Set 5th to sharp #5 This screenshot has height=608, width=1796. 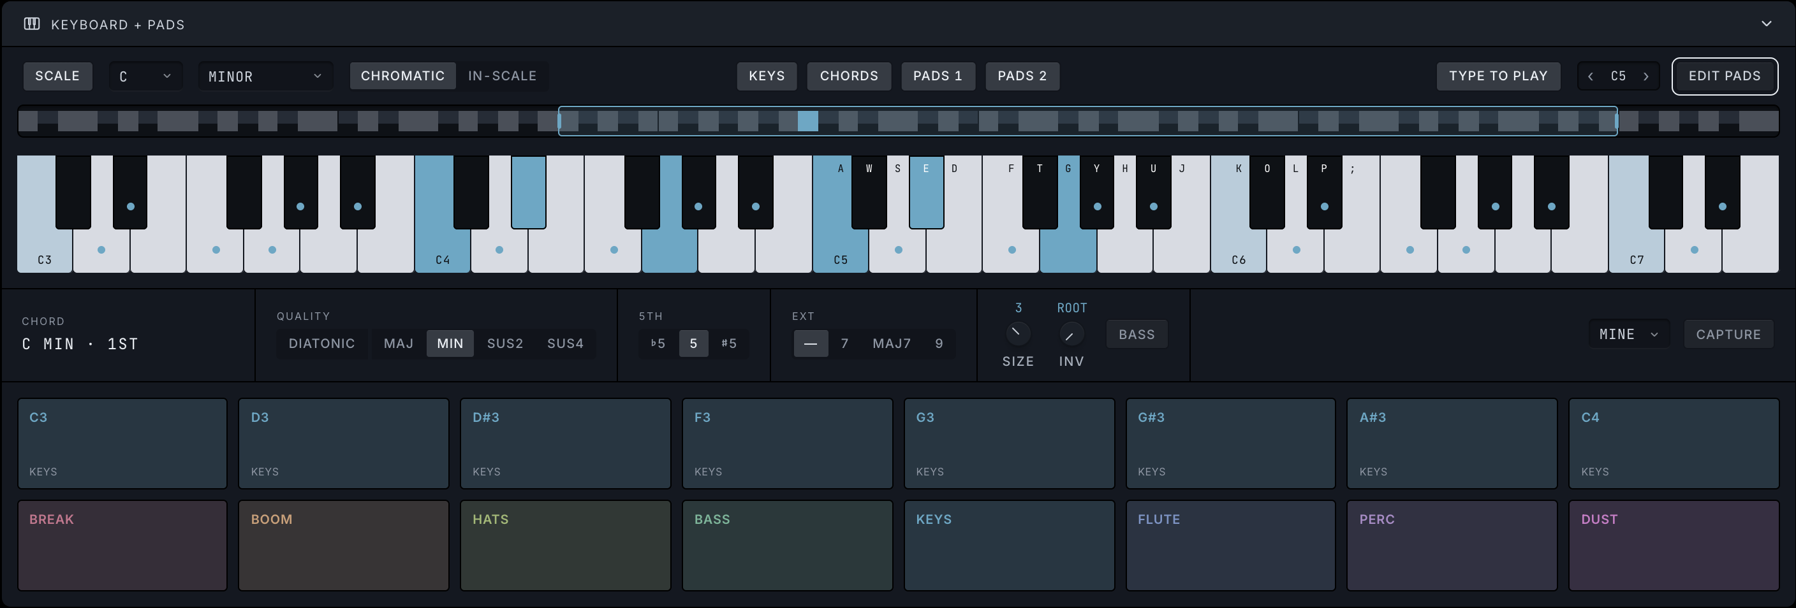click(x=728, y=344)
